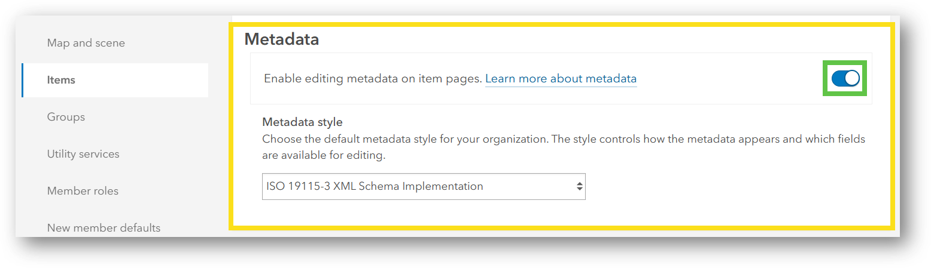Image resolution: width=931 pixels, height=268 pixels.
Task: Switch to Utility services settings
Action: tap(83, 154)
